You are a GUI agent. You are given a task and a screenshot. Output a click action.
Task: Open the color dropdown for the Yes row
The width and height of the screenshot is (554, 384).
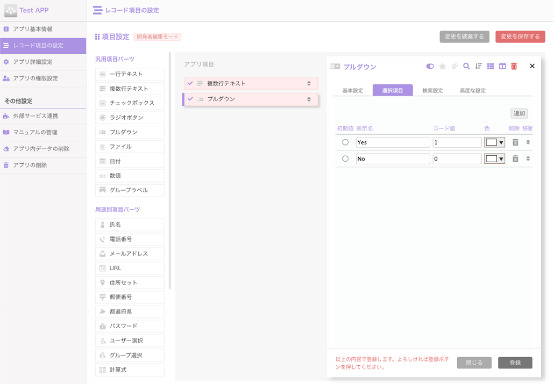point(494,142)
